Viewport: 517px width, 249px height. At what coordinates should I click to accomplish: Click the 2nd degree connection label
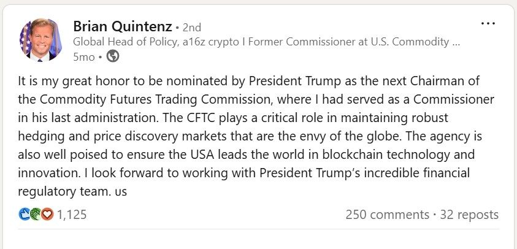(x=191, y=28)
